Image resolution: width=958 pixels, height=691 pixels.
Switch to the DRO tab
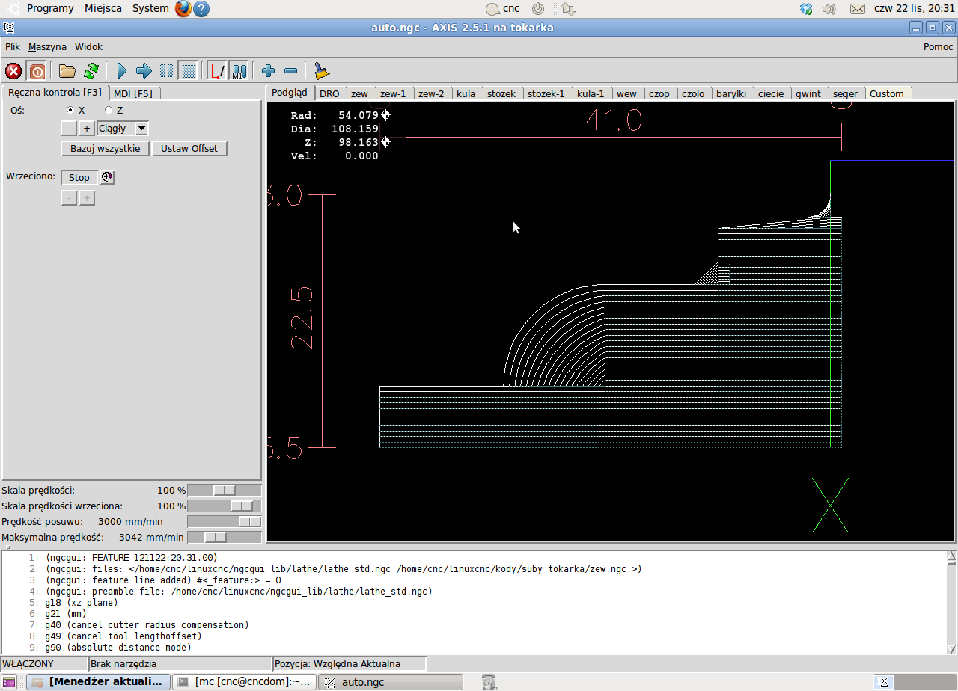pos(329,93)
